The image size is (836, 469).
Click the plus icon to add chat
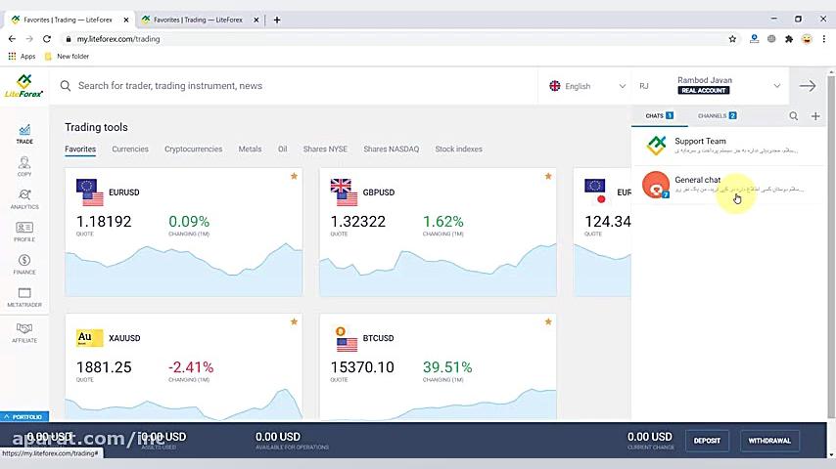coord(815,116)
